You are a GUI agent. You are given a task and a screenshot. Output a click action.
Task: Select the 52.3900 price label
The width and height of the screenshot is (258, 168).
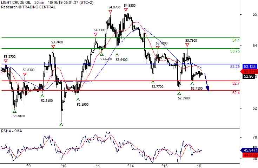(184, 98)
